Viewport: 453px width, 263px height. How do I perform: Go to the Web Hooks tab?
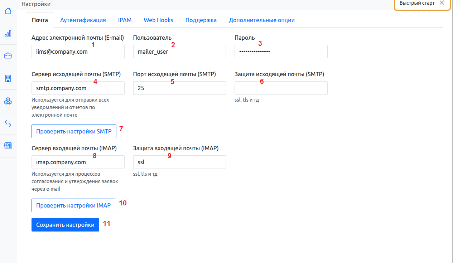click(158, 20)
